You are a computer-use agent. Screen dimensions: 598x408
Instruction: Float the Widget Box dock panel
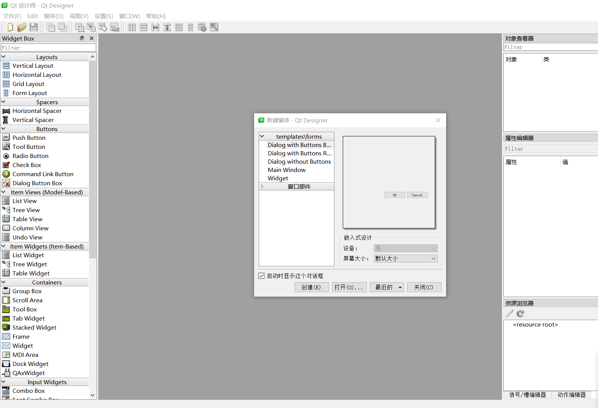point(81,38)
